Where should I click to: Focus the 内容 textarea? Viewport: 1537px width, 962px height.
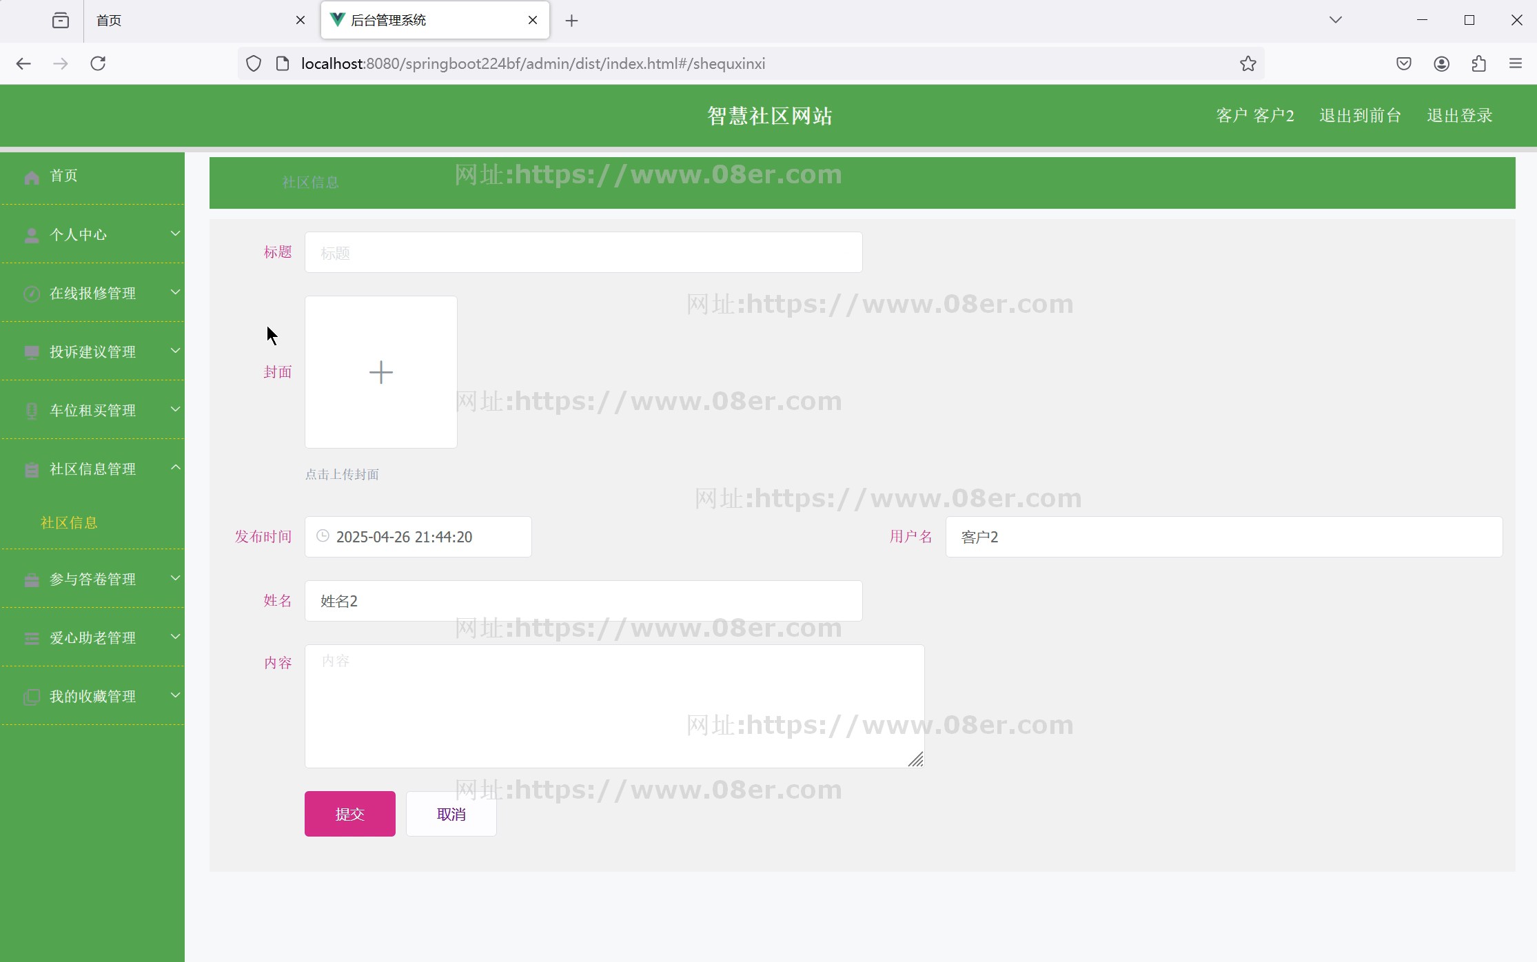coord(615,706)
